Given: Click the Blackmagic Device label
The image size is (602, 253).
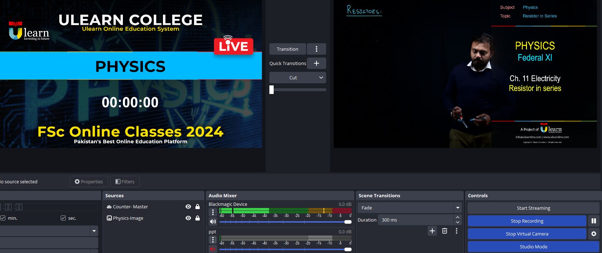Looking at the screenshot, I should 228,204.
